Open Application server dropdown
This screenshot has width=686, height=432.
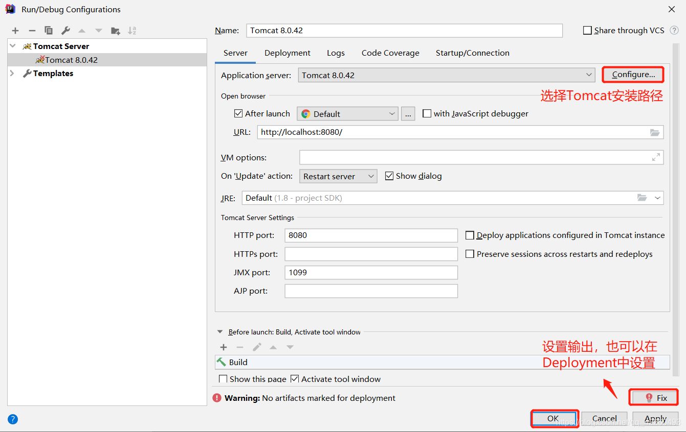[447, 75]
